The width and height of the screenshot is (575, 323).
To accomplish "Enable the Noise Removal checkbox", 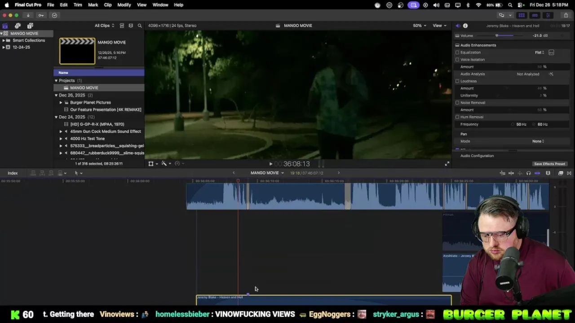I will pos(457,103).
